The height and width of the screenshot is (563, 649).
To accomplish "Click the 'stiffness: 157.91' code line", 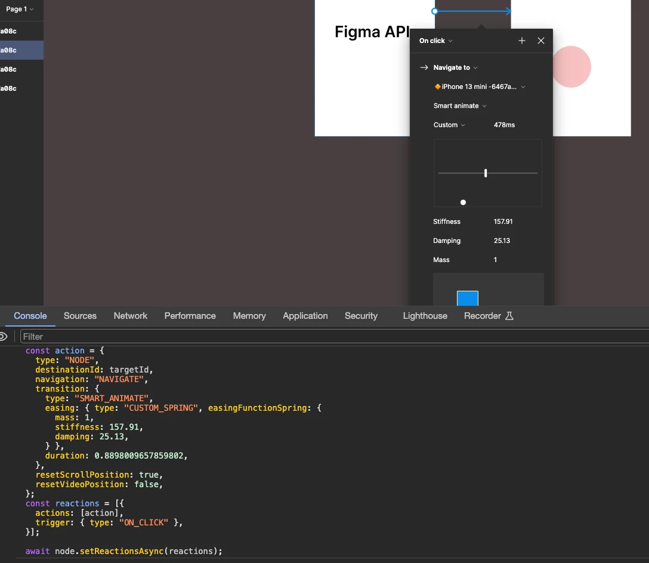I will 99,427.
